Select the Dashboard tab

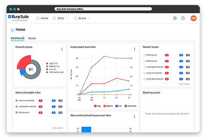coord(17,38)
